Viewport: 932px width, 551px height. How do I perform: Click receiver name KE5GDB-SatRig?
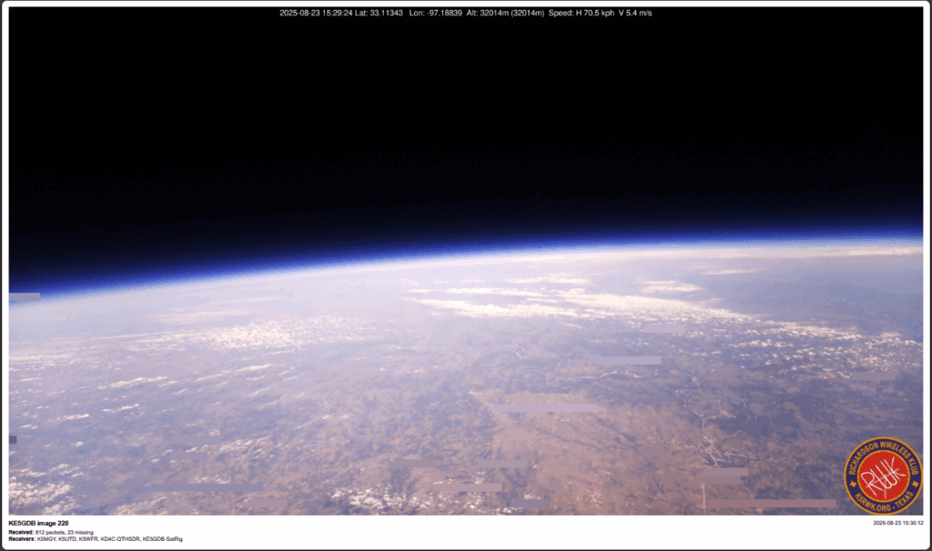[x=163, y=539]
